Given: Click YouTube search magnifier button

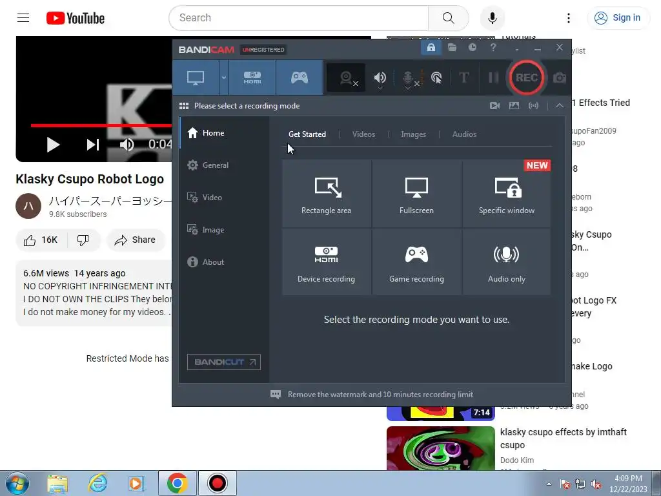Looking at the screenshot, I should 449,17.
